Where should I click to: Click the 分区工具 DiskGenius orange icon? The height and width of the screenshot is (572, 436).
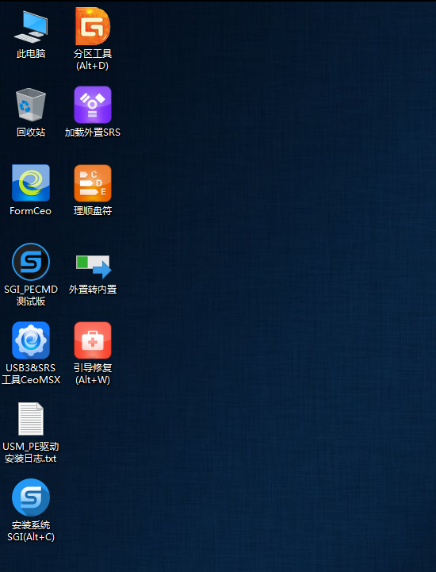coord(93,26)
